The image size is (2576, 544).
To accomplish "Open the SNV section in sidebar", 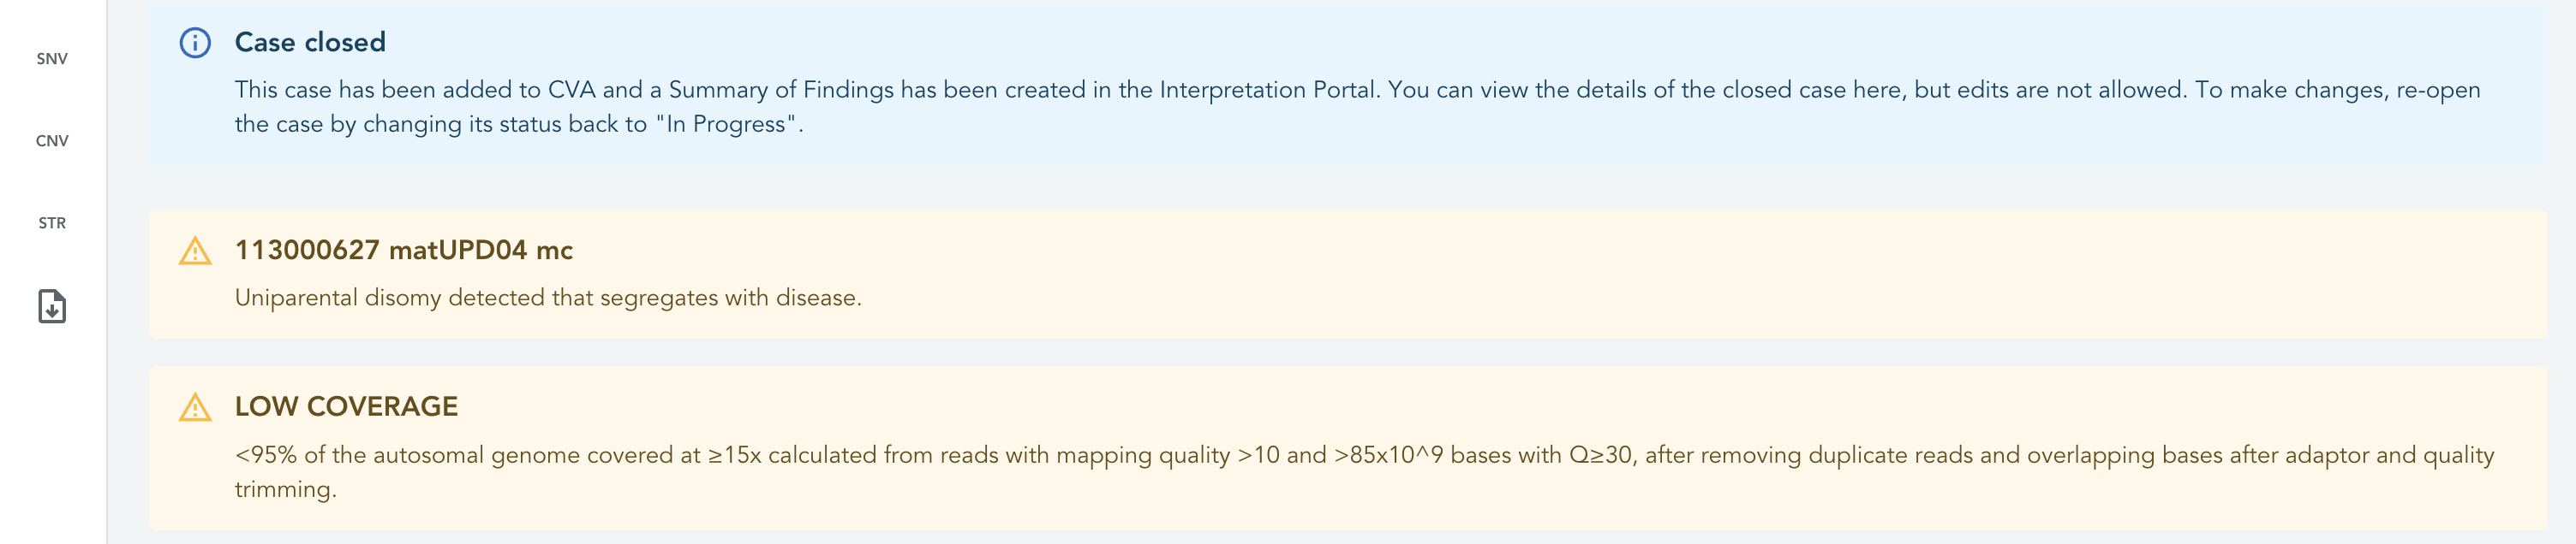I will (52, 59).
